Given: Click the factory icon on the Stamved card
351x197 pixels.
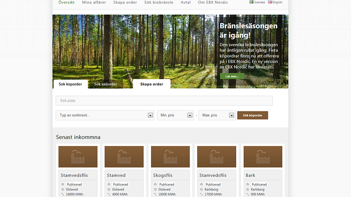Looking at the screenshot, I should pyautogui.click(x=124, y=157).
